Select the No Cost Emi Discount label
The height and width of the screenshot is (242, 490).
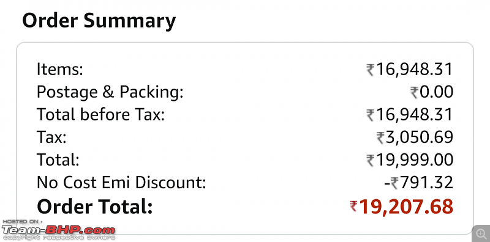[121, 183]
